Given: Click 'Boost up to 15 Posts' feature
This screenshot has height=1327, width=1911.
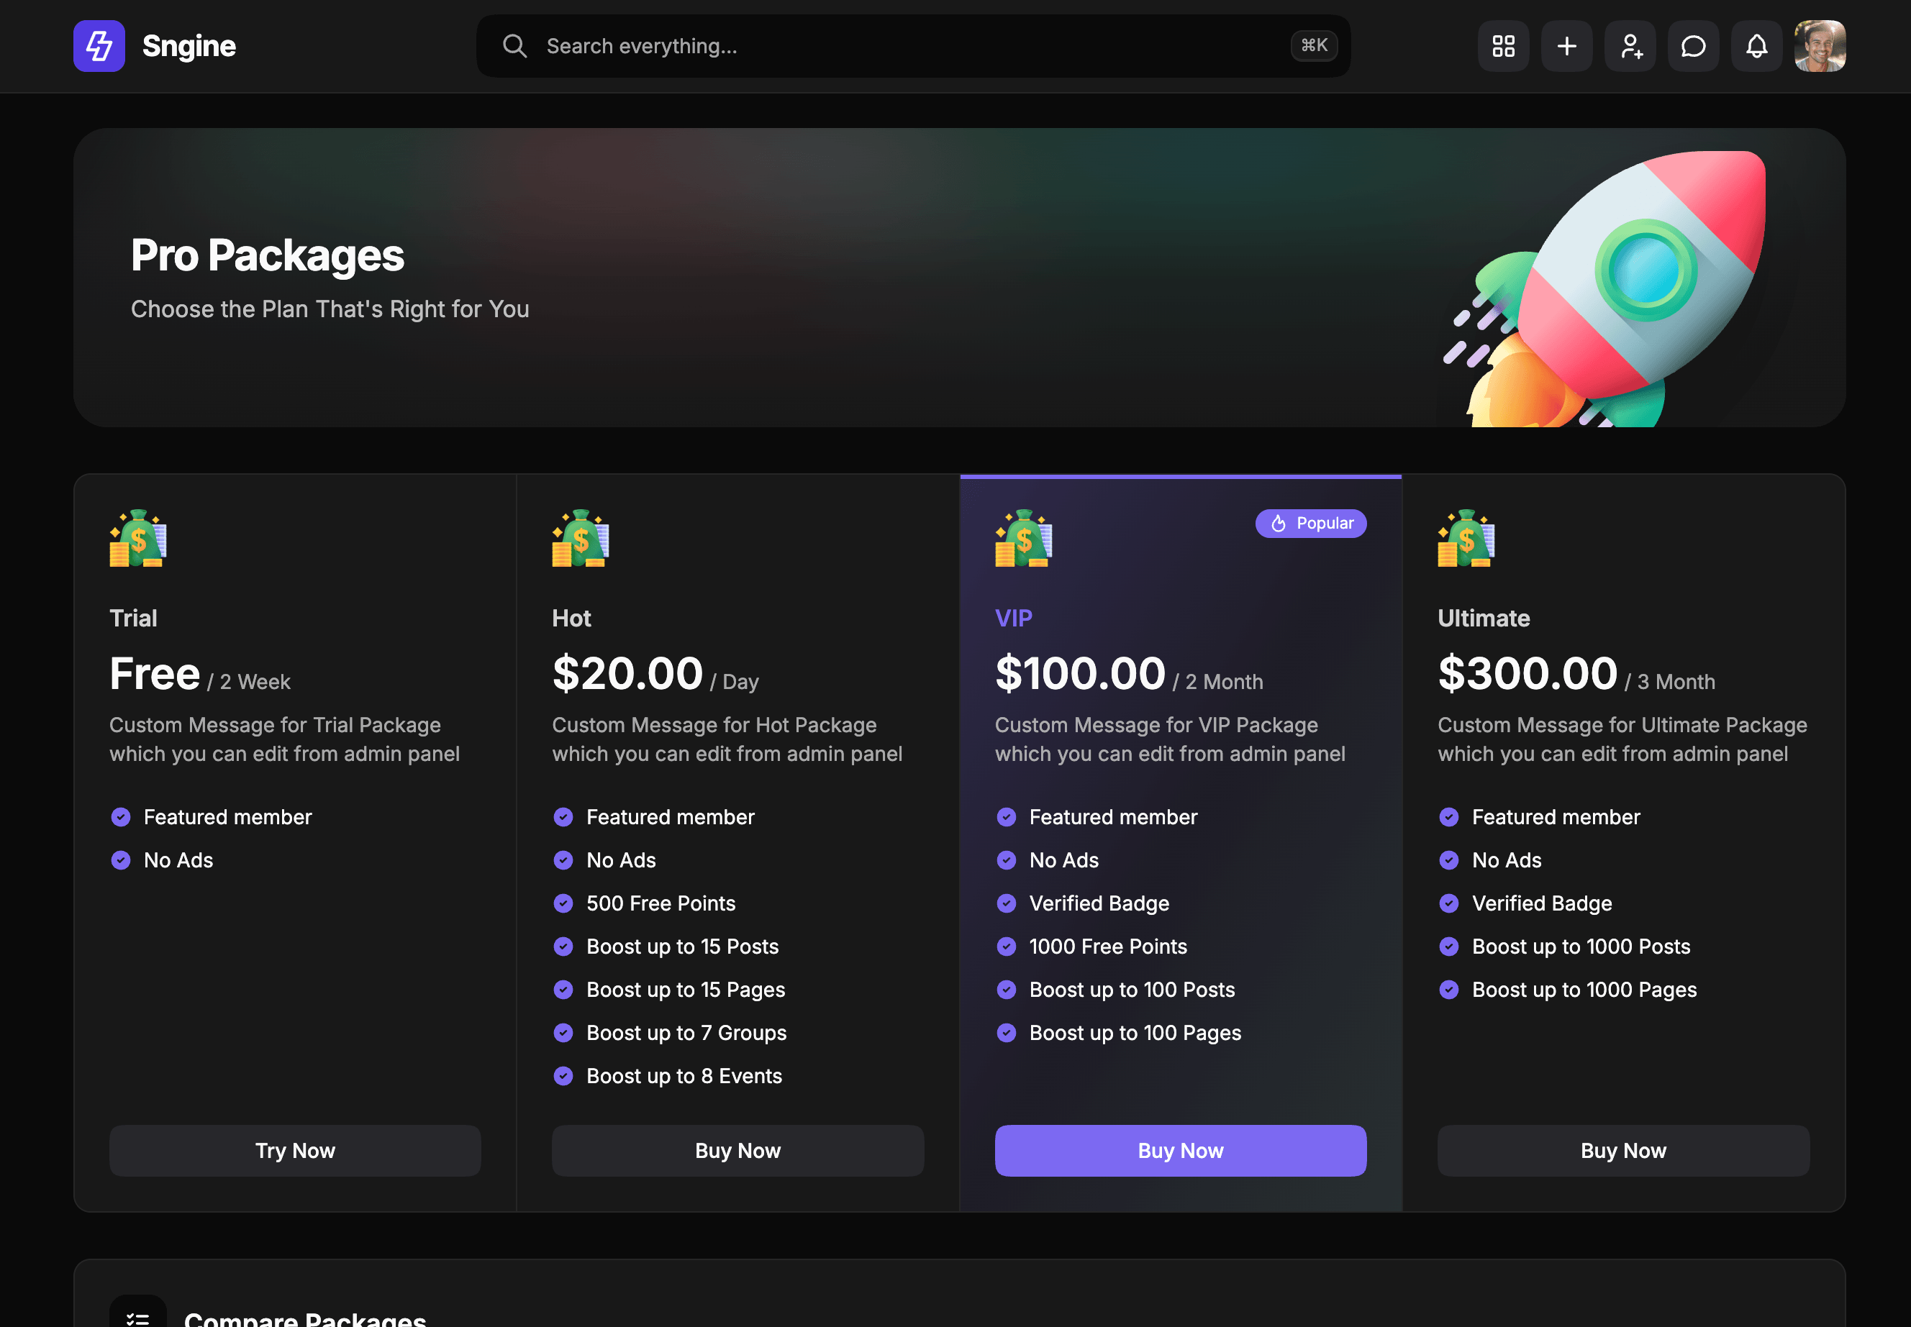Looking at the screenshot, I should (682, 947).
